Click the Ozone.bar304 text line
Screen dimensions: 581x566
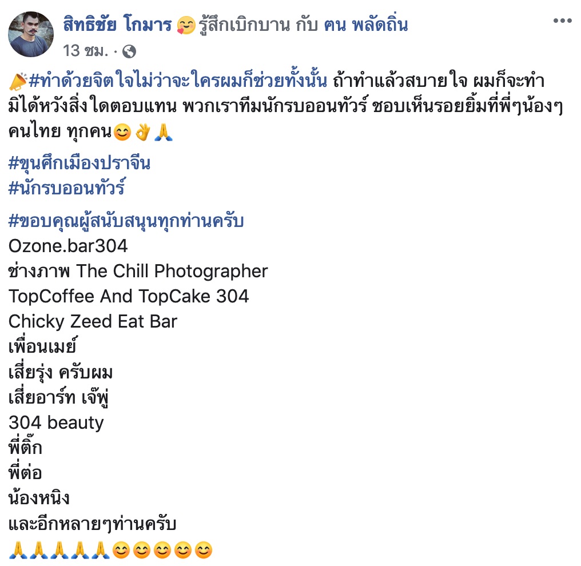[68, 246]
